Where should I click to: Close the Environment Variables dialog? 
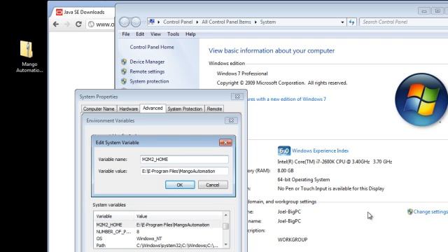[x=231, y=120]
